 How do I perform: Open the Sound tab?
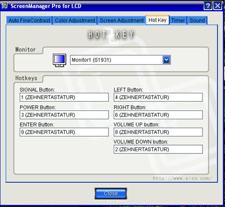197,20
